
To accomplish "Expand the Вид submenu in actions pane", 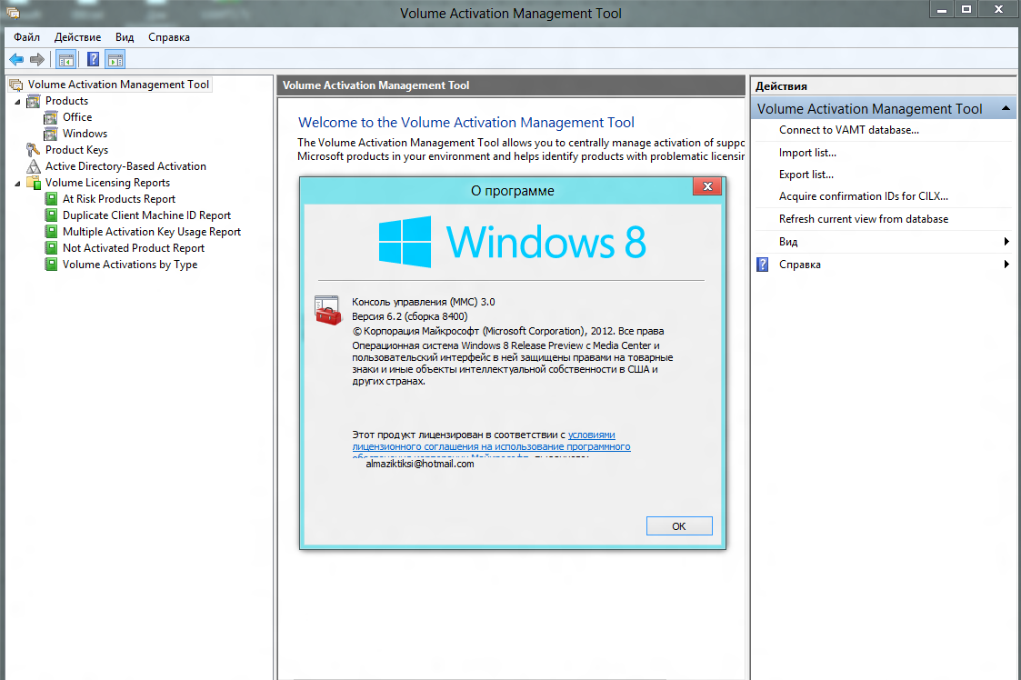I will pyautogui.click(x=1006, y=242).
